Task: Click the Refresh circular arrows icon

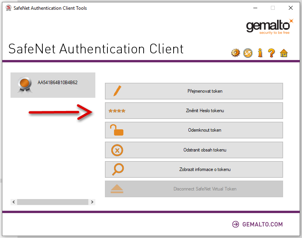Action: (248, 53)
